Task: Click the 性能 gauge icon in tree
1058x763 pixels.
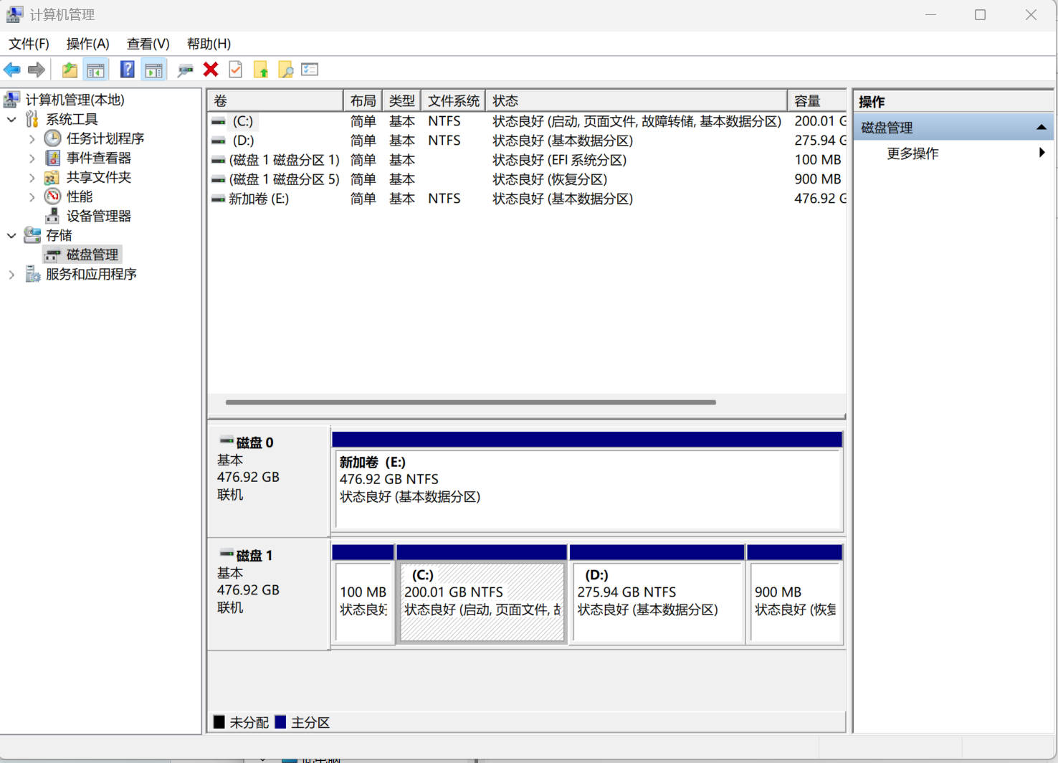Action: pyautogui.click(x=52, y=196)
